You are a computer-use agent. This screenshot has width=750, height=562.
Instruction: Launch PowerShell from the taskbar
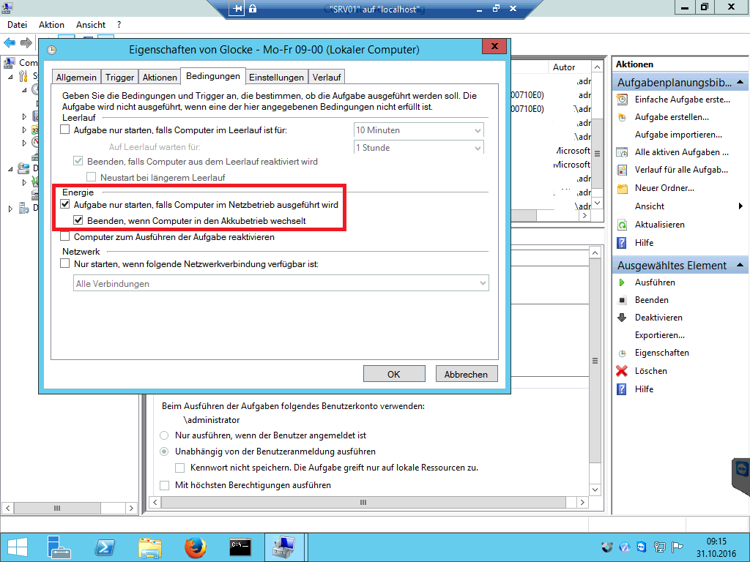tap(105, 547)
